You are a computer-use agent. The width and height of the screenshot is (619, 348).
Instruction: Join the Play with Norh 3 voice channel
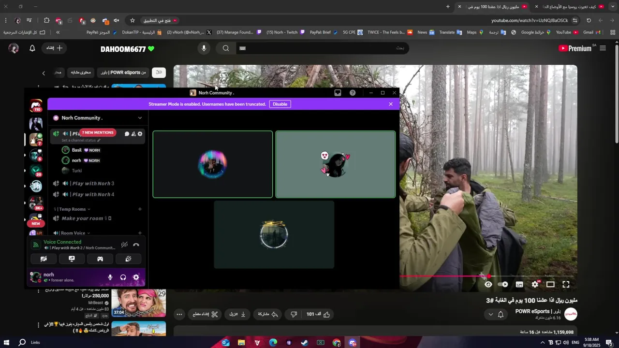(98, 183)
